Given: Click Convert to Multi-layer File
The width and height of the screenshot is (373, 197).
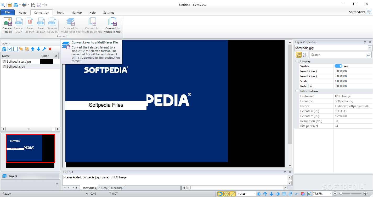Looking at the screenshot, I should pos(71,25).
